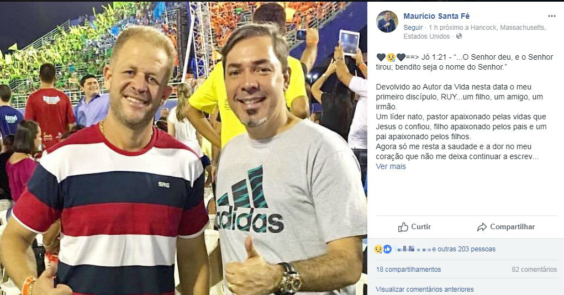Expand Visualizar comentários anteriores
Image resolution: width=564 pixels, height=295 pixels.
tap(424, 289)
